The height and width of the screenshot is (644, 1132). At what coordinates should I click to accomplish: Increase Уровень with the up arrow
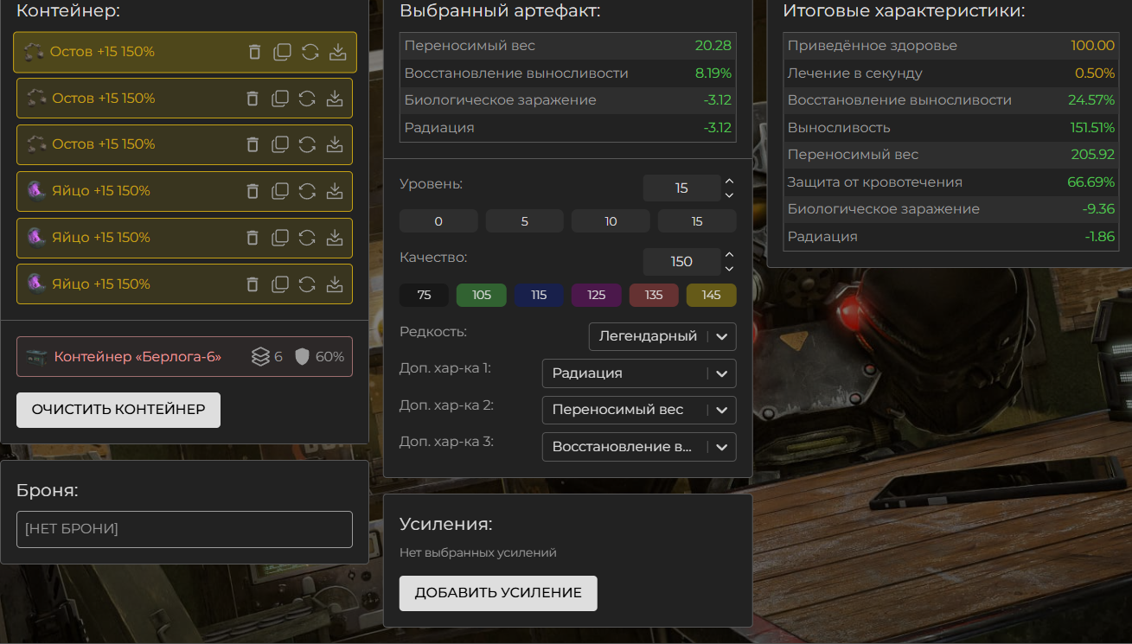tap(729, 182)
